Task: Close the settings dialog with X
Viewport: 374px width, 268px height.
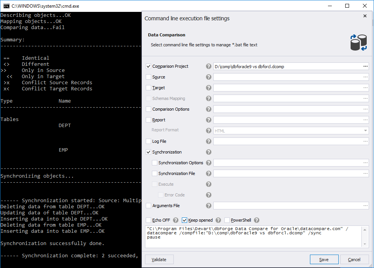Action: 365,16
